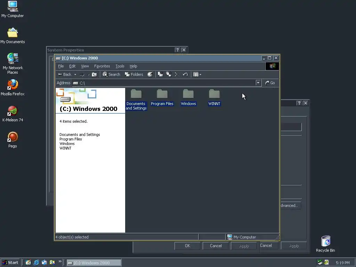Viewport: 356px width, 267px height.
Task: Open the File menu
Action: 61,66
